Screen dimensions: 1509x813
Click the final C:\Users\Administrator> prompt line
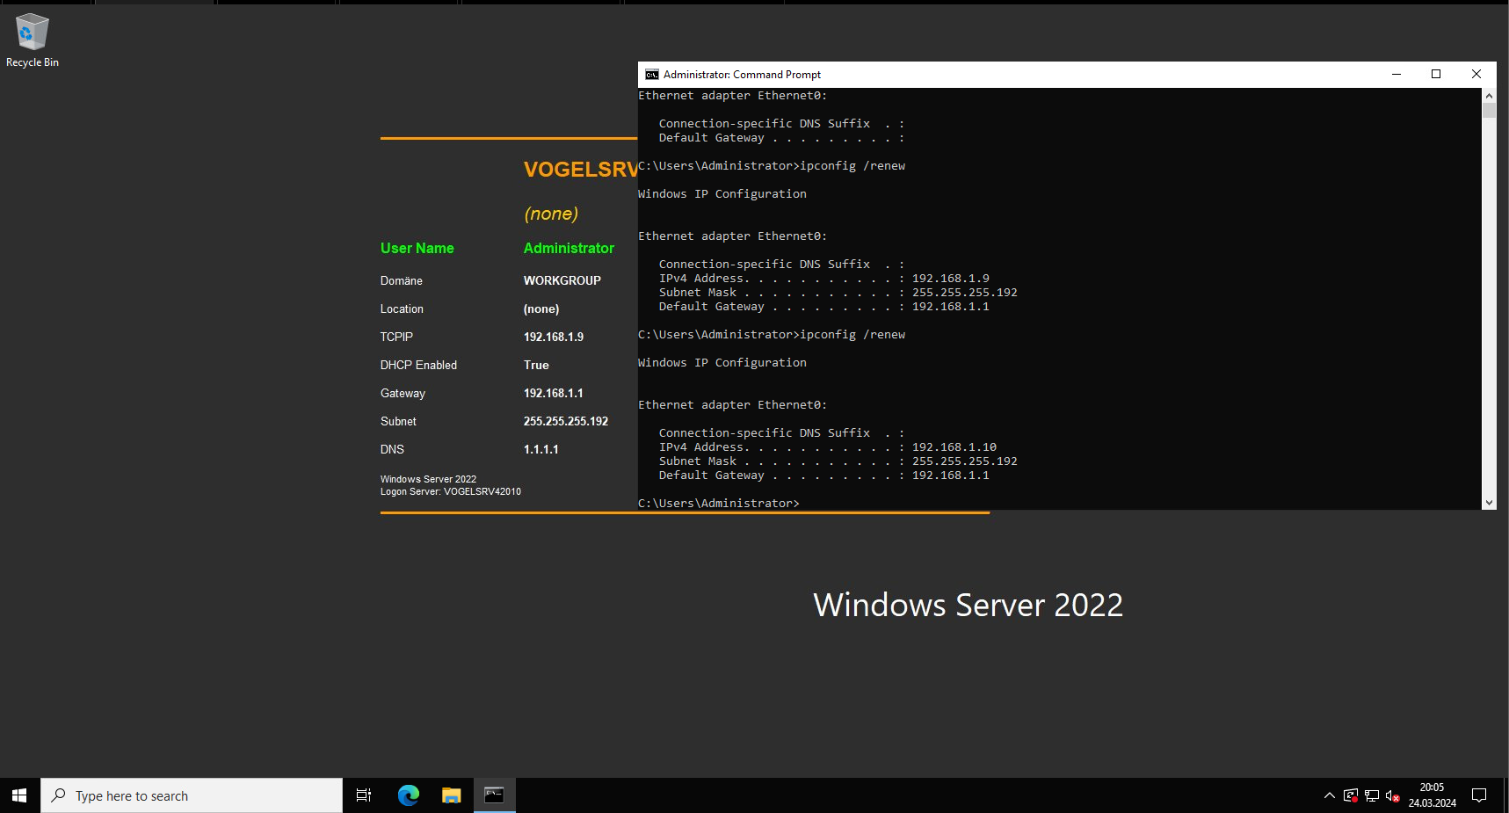point(719,503)
